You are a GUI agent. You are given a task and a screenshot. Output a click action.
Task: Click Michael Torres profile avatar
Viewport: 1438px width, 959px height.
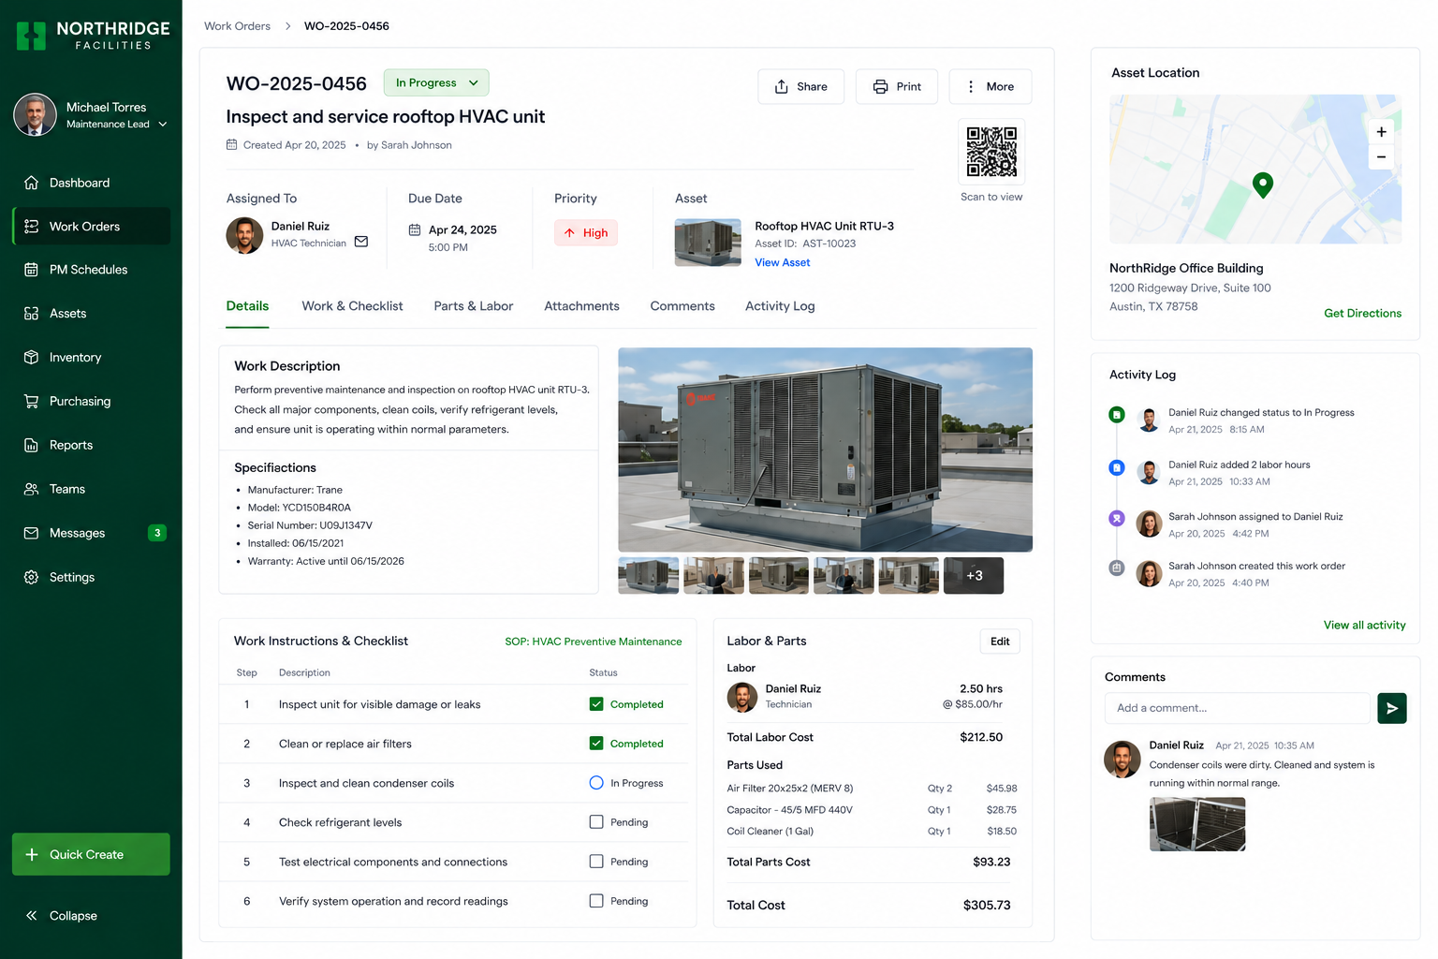pyautogui.click(x=35, y=115)
